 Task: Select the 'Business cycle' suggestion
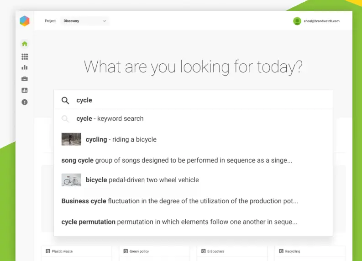(x=179, y=201)
